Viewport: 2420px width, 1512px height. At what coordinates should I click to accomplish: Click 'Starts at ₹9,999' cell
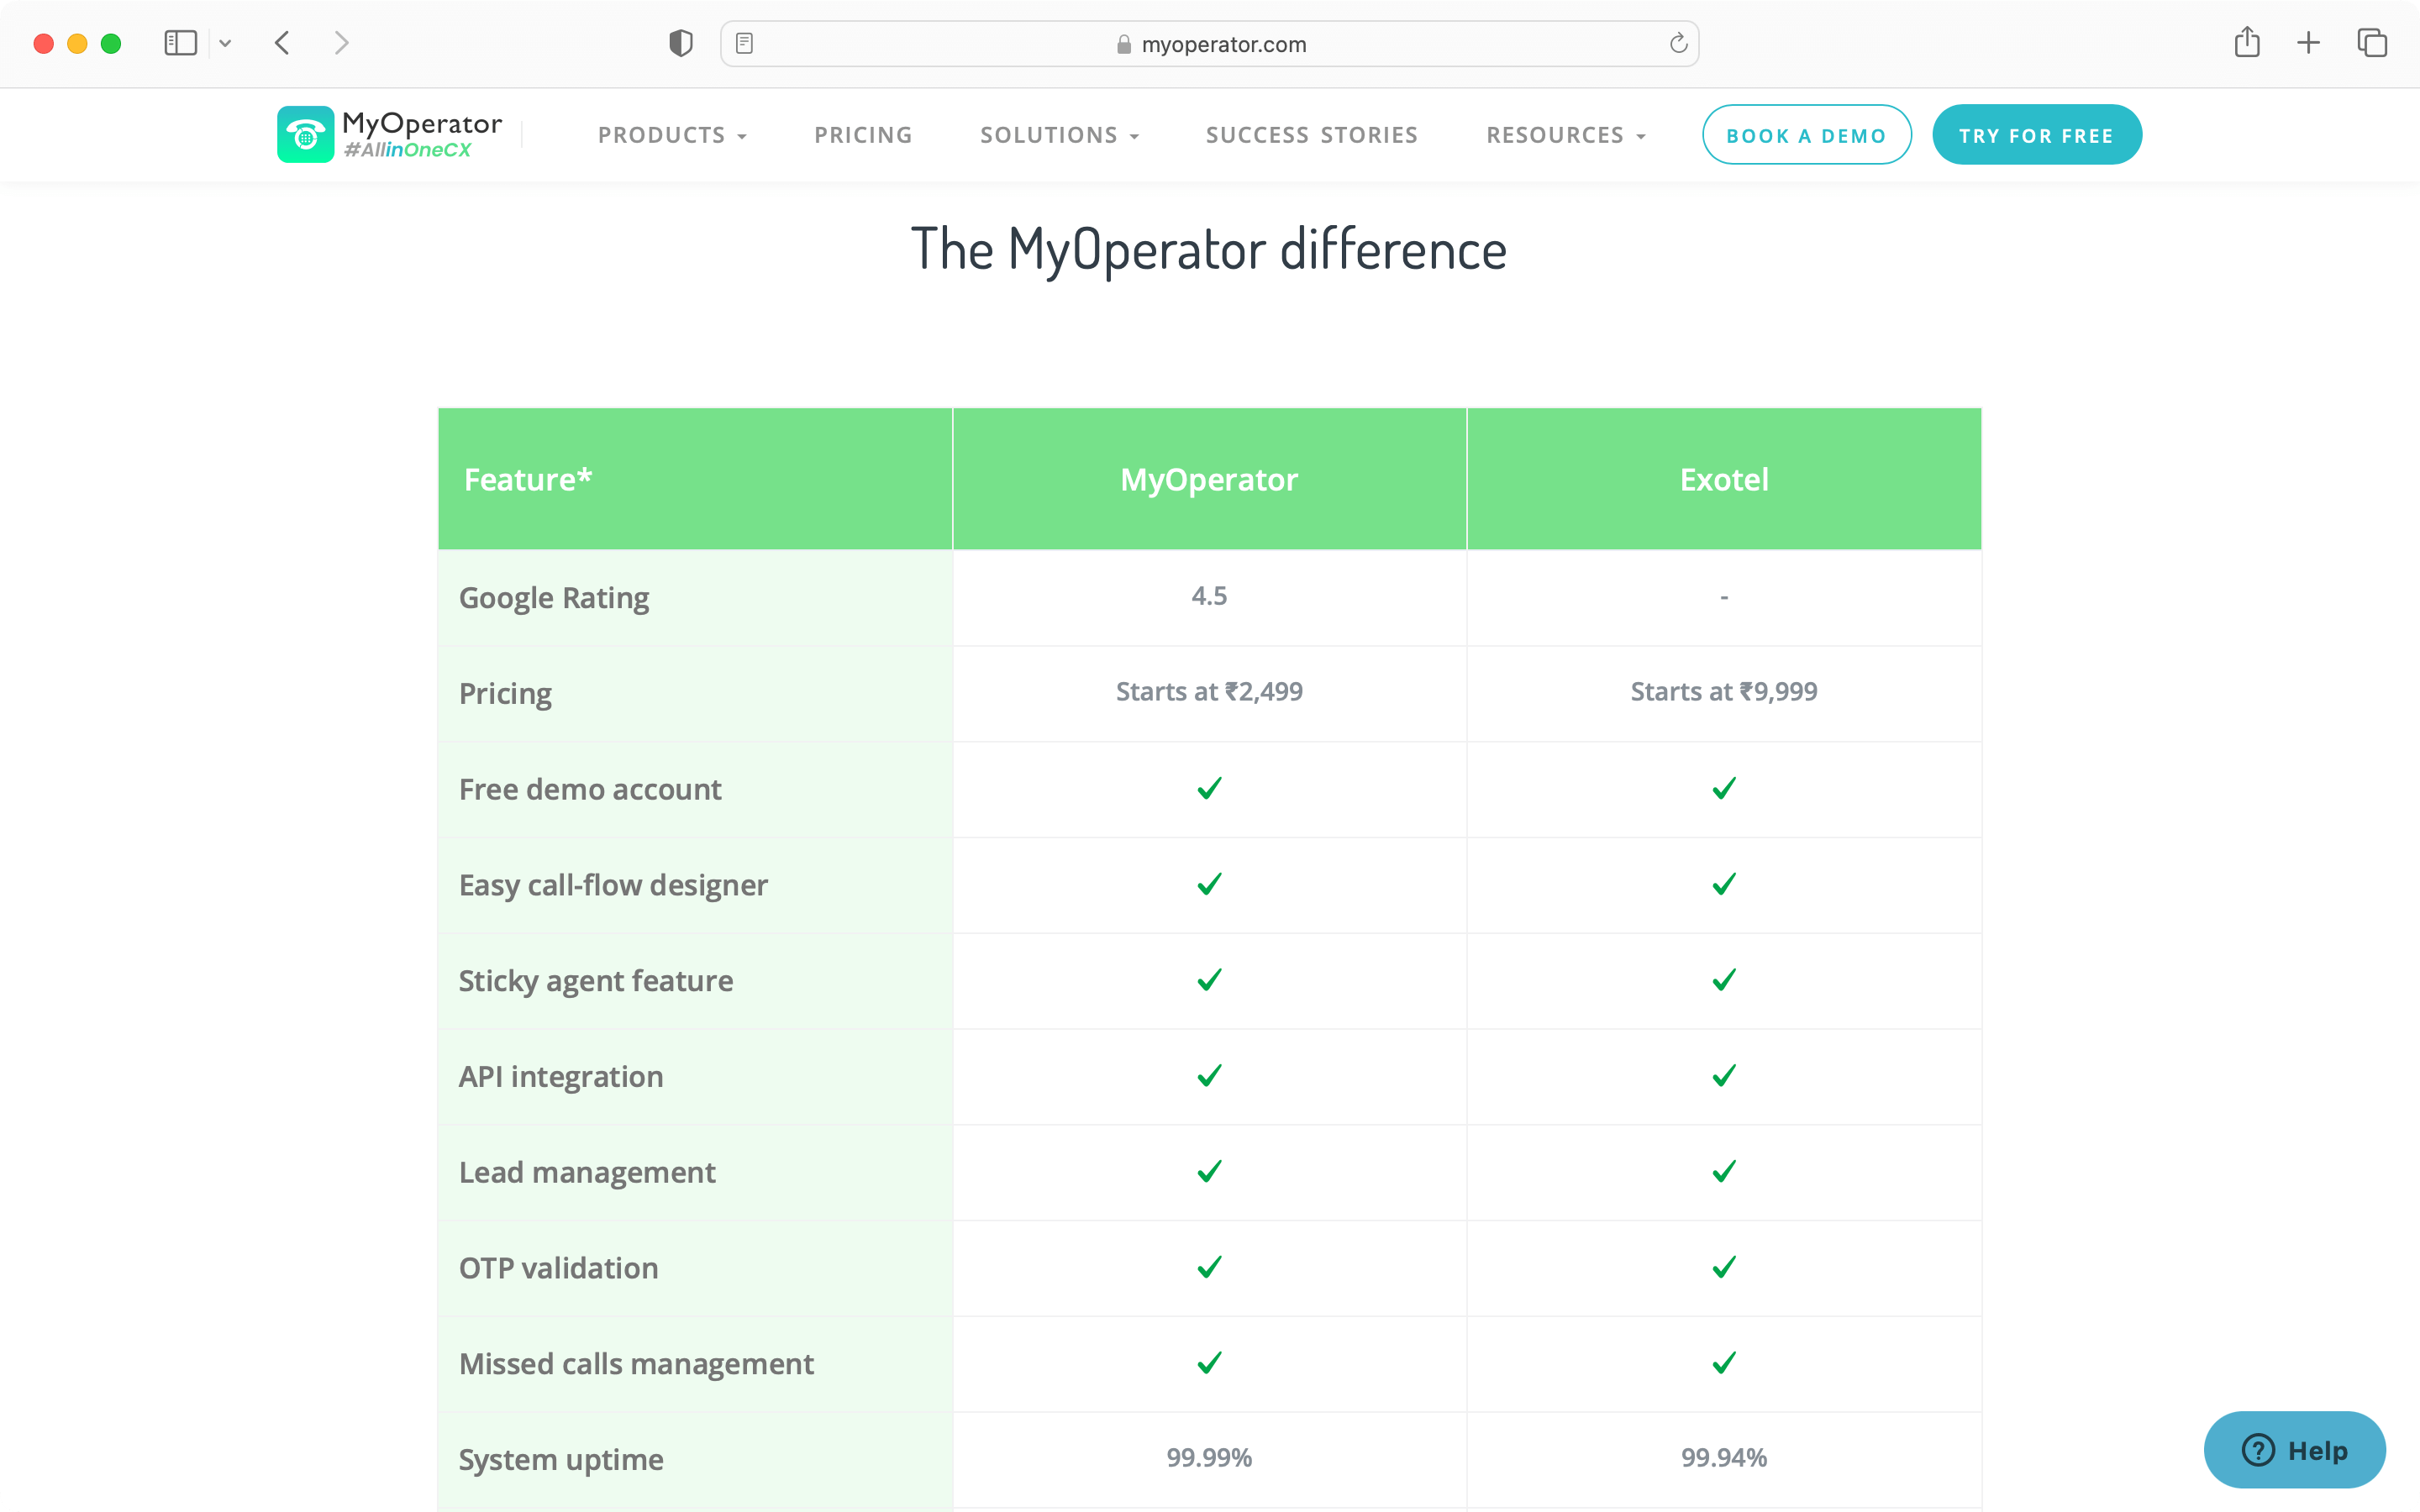tap(1724, 692)
